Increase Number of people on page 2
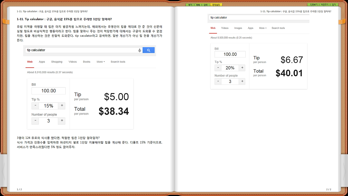 click(242, 81)
